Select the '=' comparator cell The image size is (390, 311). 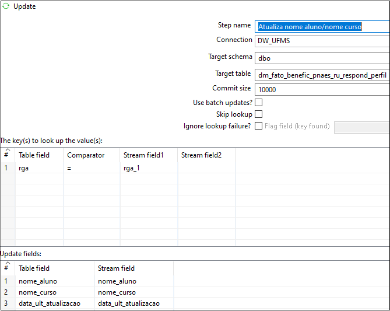92,168
